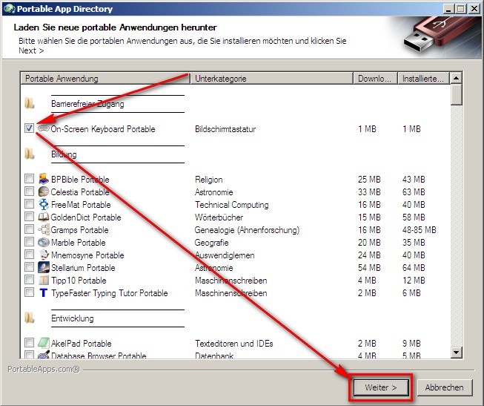Click the AkelPad Portable icon
The height and width of the screenshot is (406, 484).
click(x=44, y=343)
